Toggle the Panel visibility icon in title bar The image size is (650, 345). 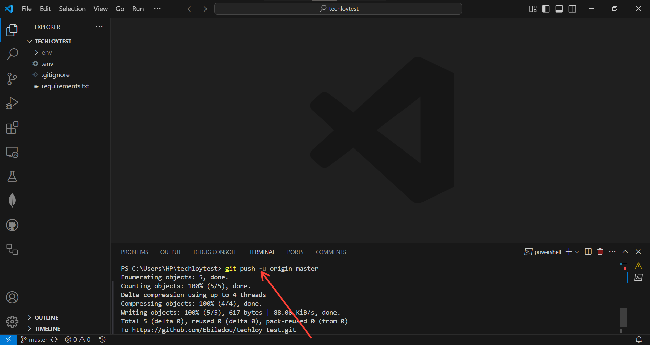coord(559,9)
